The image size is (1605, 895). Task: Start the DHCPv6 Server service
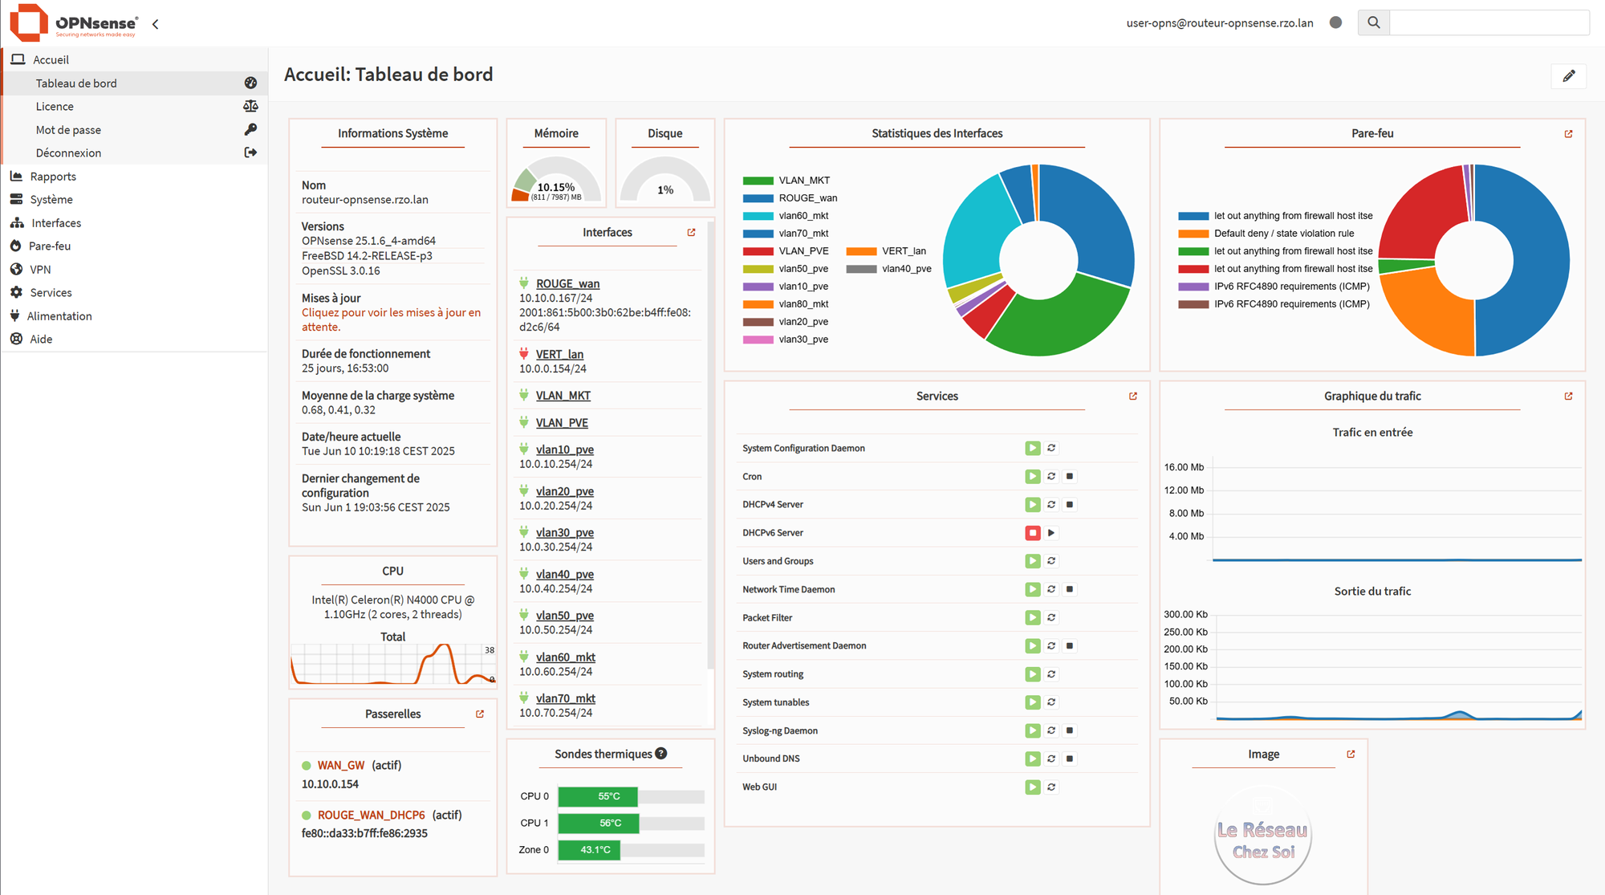tap(1051, 533)
